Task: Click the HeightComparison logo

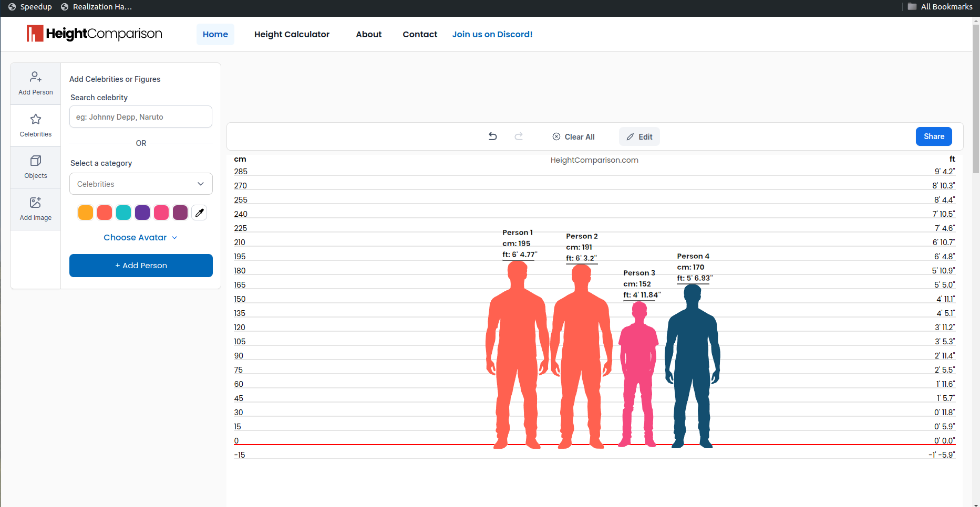Action: 95,34
